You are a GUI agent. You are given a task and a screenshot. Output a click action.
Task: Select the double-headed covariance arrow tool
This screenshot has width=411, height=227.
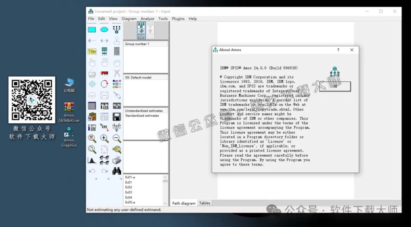104,41
